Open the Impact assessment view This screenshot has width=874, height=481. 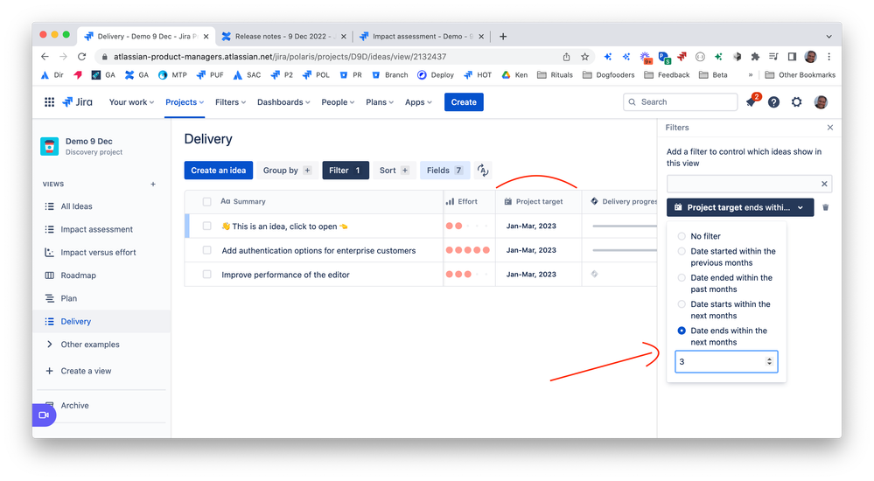[x=96, y=229]
